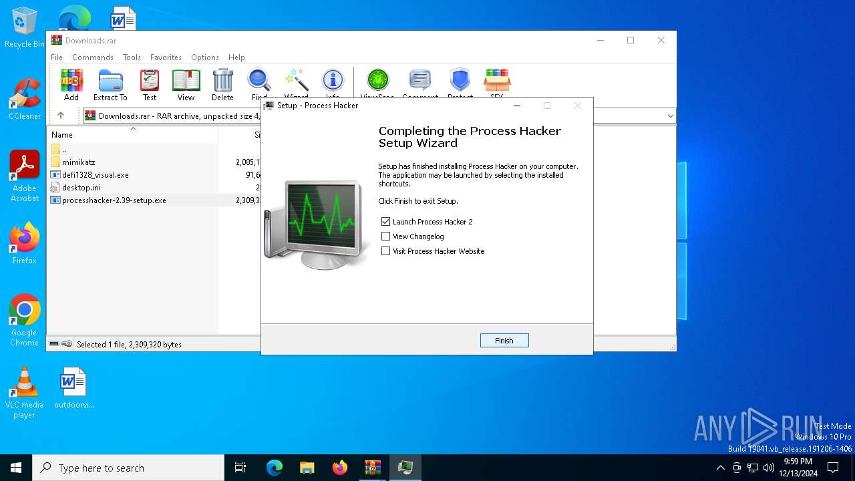Select Google Chrome desktop shortcut
Viewport: 855px width, 481px height.
point(25,321)
